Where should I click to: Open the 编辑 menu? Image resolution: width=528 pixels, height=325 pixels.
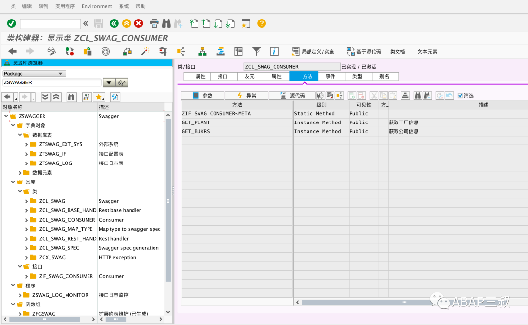pos(27,6)
